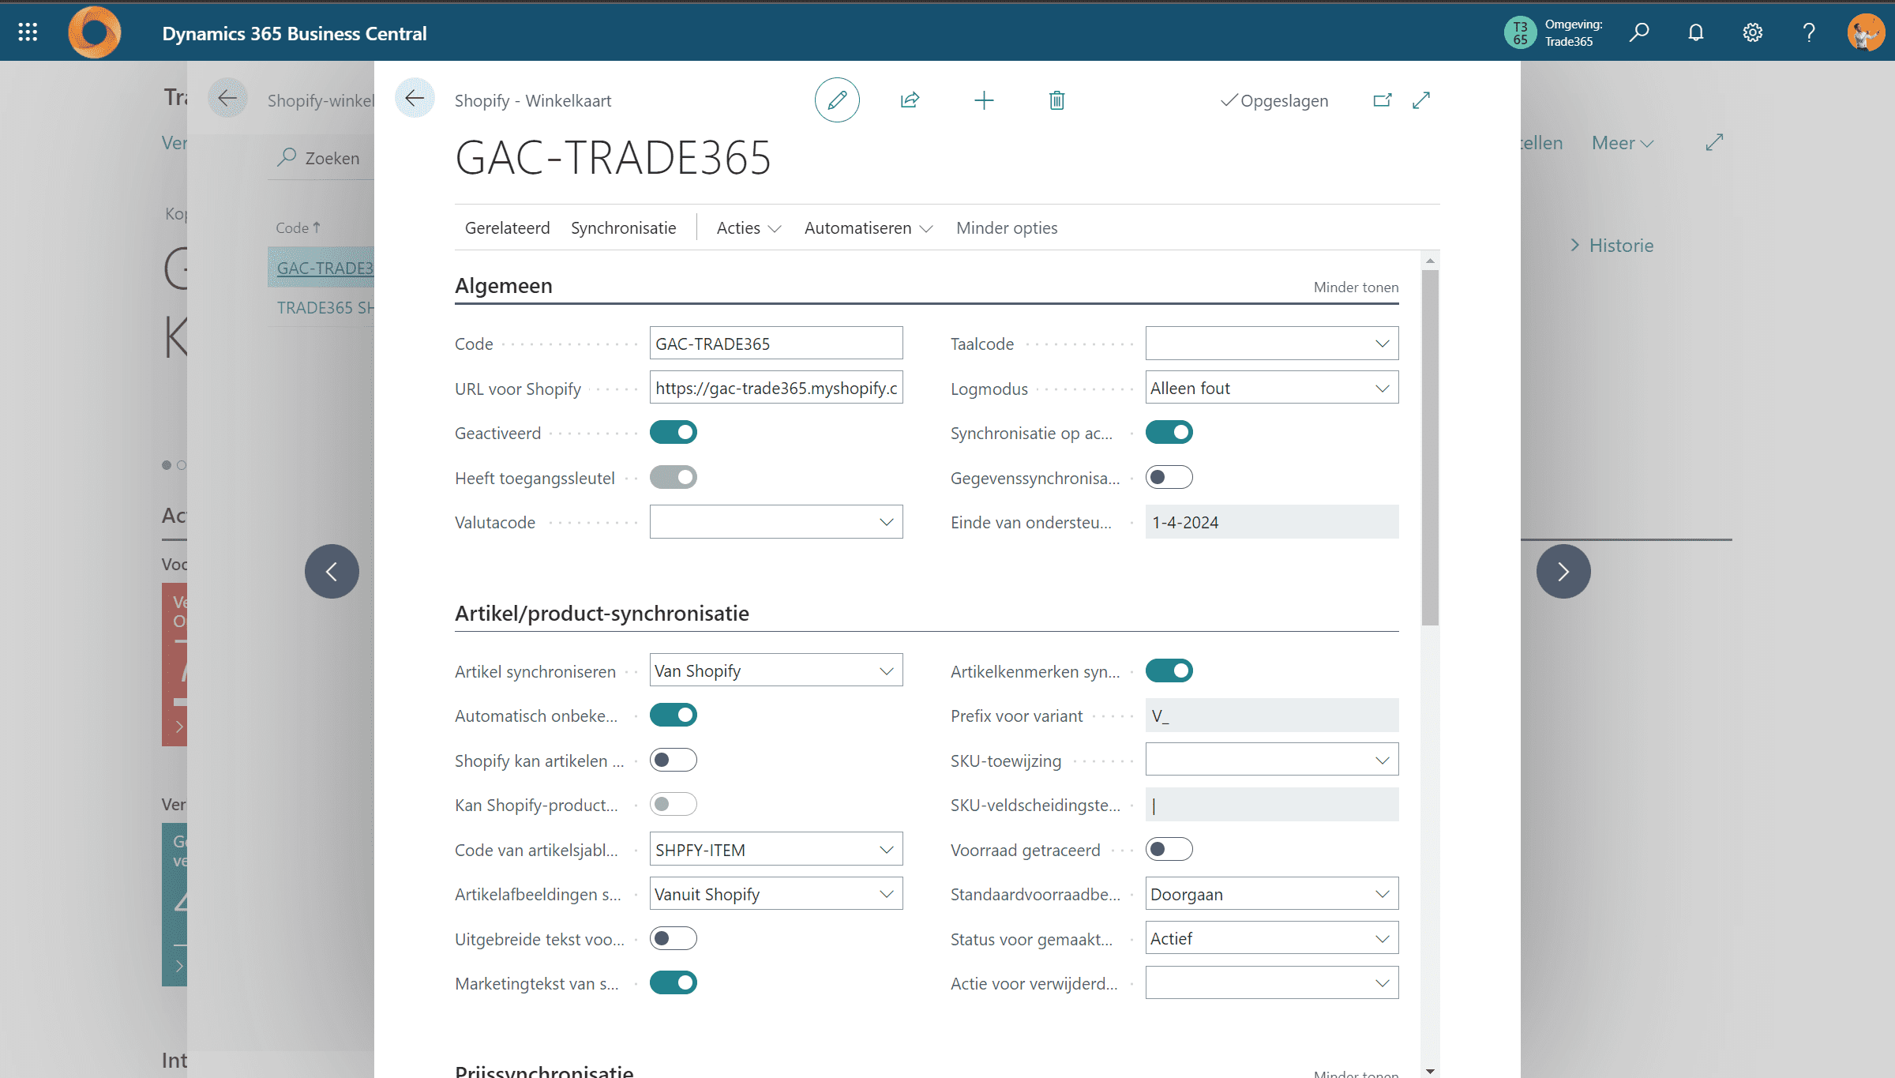
Task: Open Gerelateerd menu
Action: click(507, 227)
